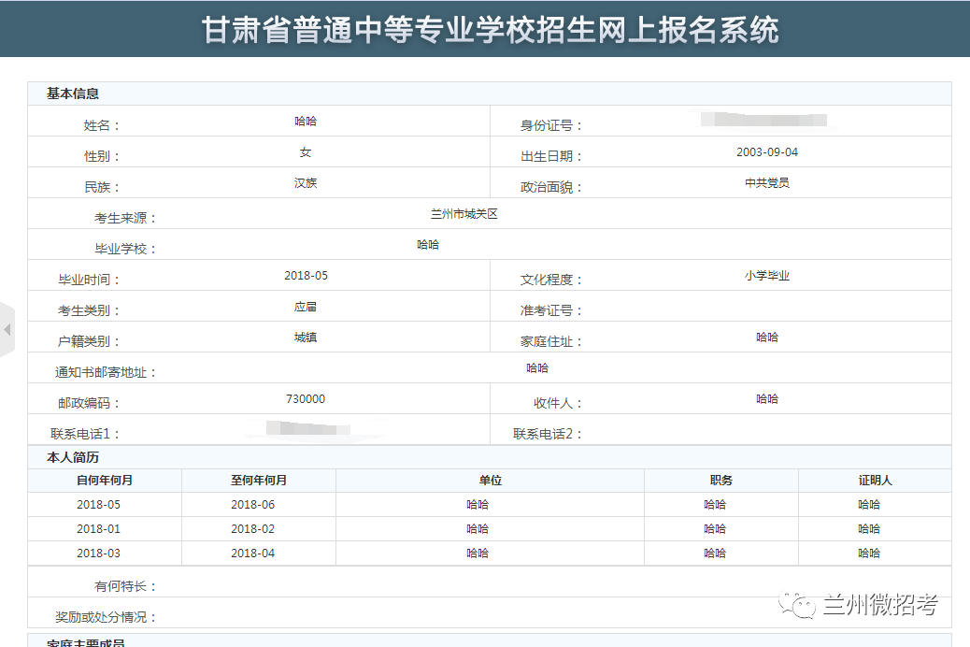Select the 基本信息 section header
Screen dimensions: 970x647
pyautogui.click(x=73, y=93)
